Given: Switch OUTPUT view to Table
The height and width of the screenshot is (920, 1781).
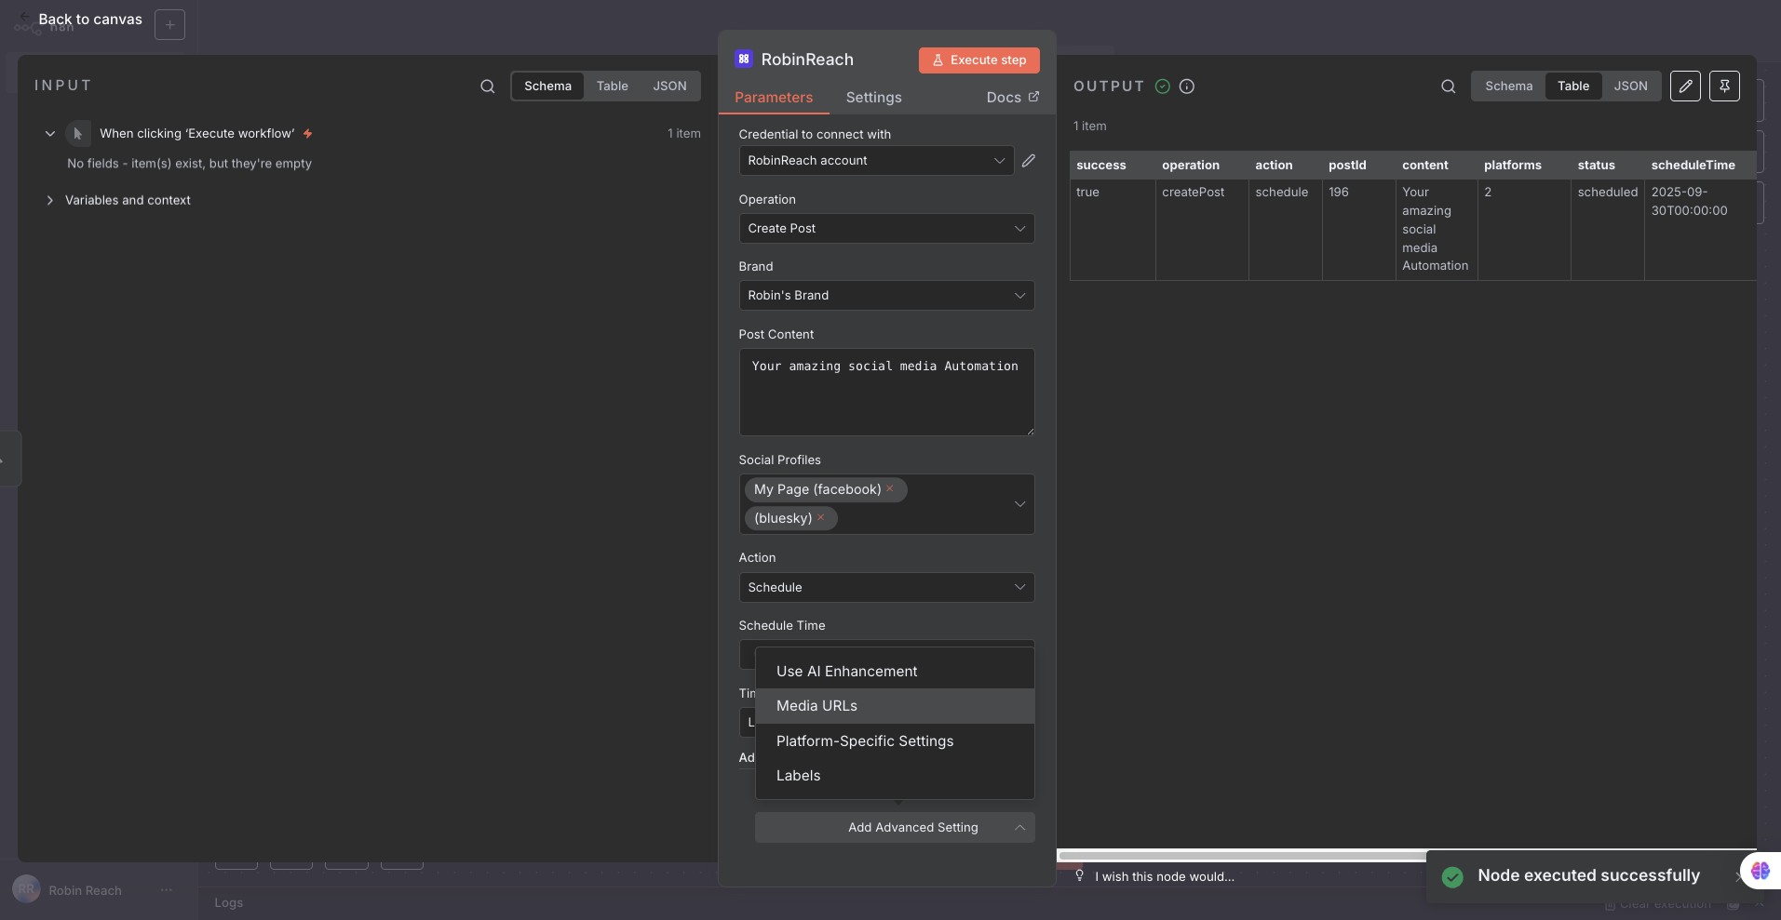Looking at the screenshot, I should click(x=1573, y=87).
